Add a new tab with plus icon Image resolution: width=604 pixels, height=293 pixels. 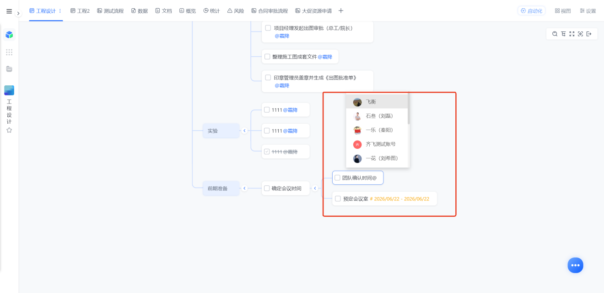(x=341, y=11)
